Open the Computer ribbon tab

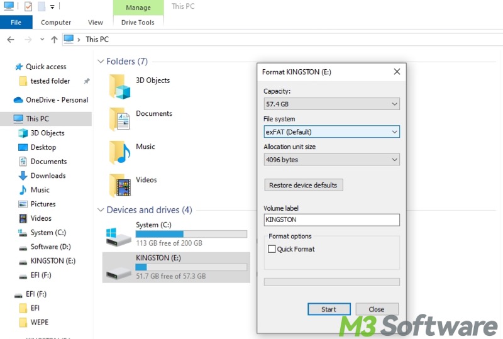[56, 23]
